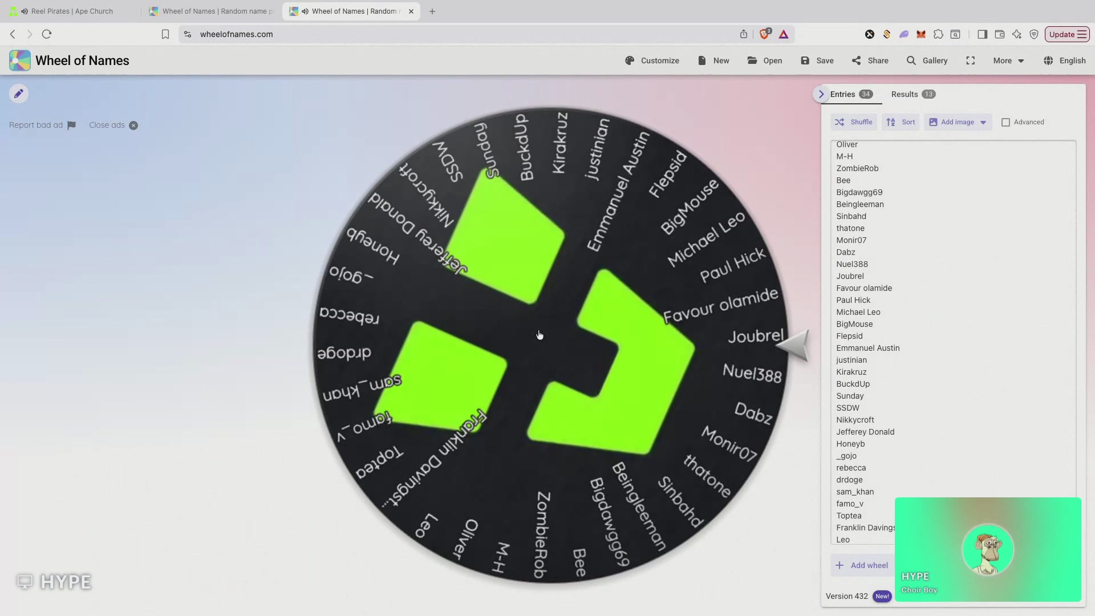Screen dimensions: 1095x616
Task: Expand the More dropdown menu
Action: 1008,60
